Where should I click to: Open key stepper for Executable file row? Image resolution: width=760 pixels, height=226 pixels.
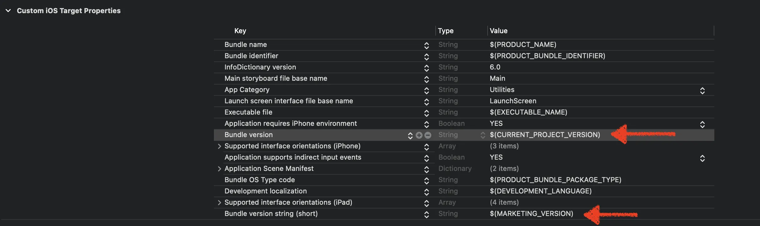pos(426,113)
